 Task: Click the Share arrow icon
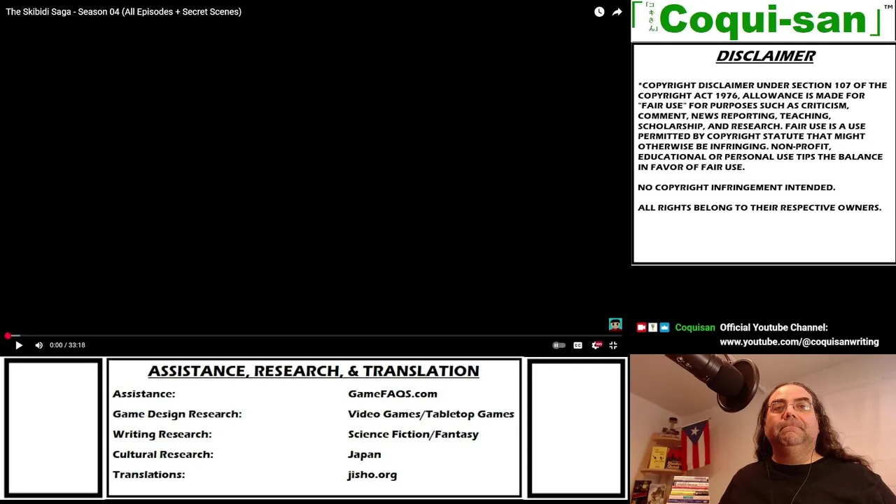[x=617, y=12]
